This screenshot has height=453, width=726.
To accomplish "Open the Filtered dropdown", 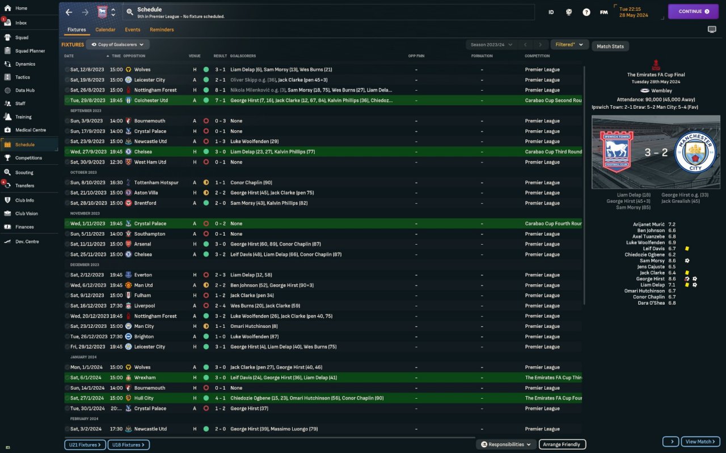I will 569,45.
